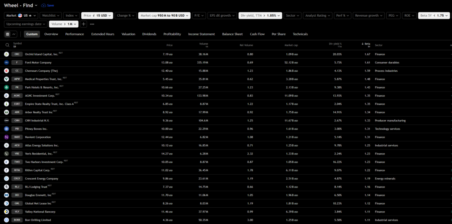
Task: Expand the Wheel - Find screener name dropdown
Action: [21, 5]
